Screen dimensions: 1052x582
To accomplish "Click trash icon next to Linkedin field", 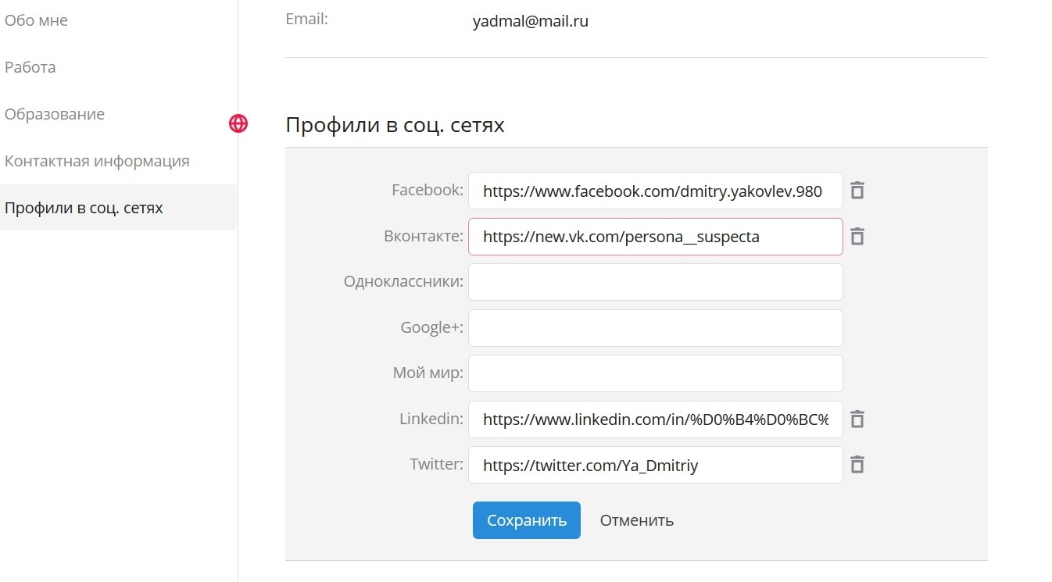I will (857, 420).
